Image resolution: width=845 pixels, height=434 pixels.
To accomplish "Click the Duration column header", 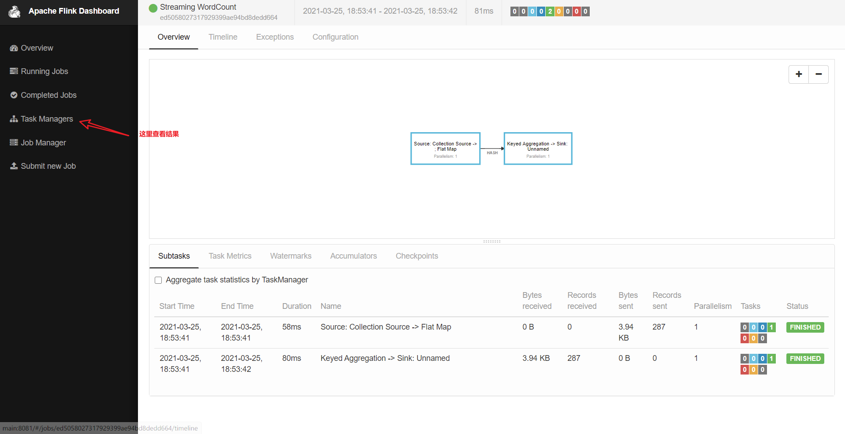I will coord(297,306).
